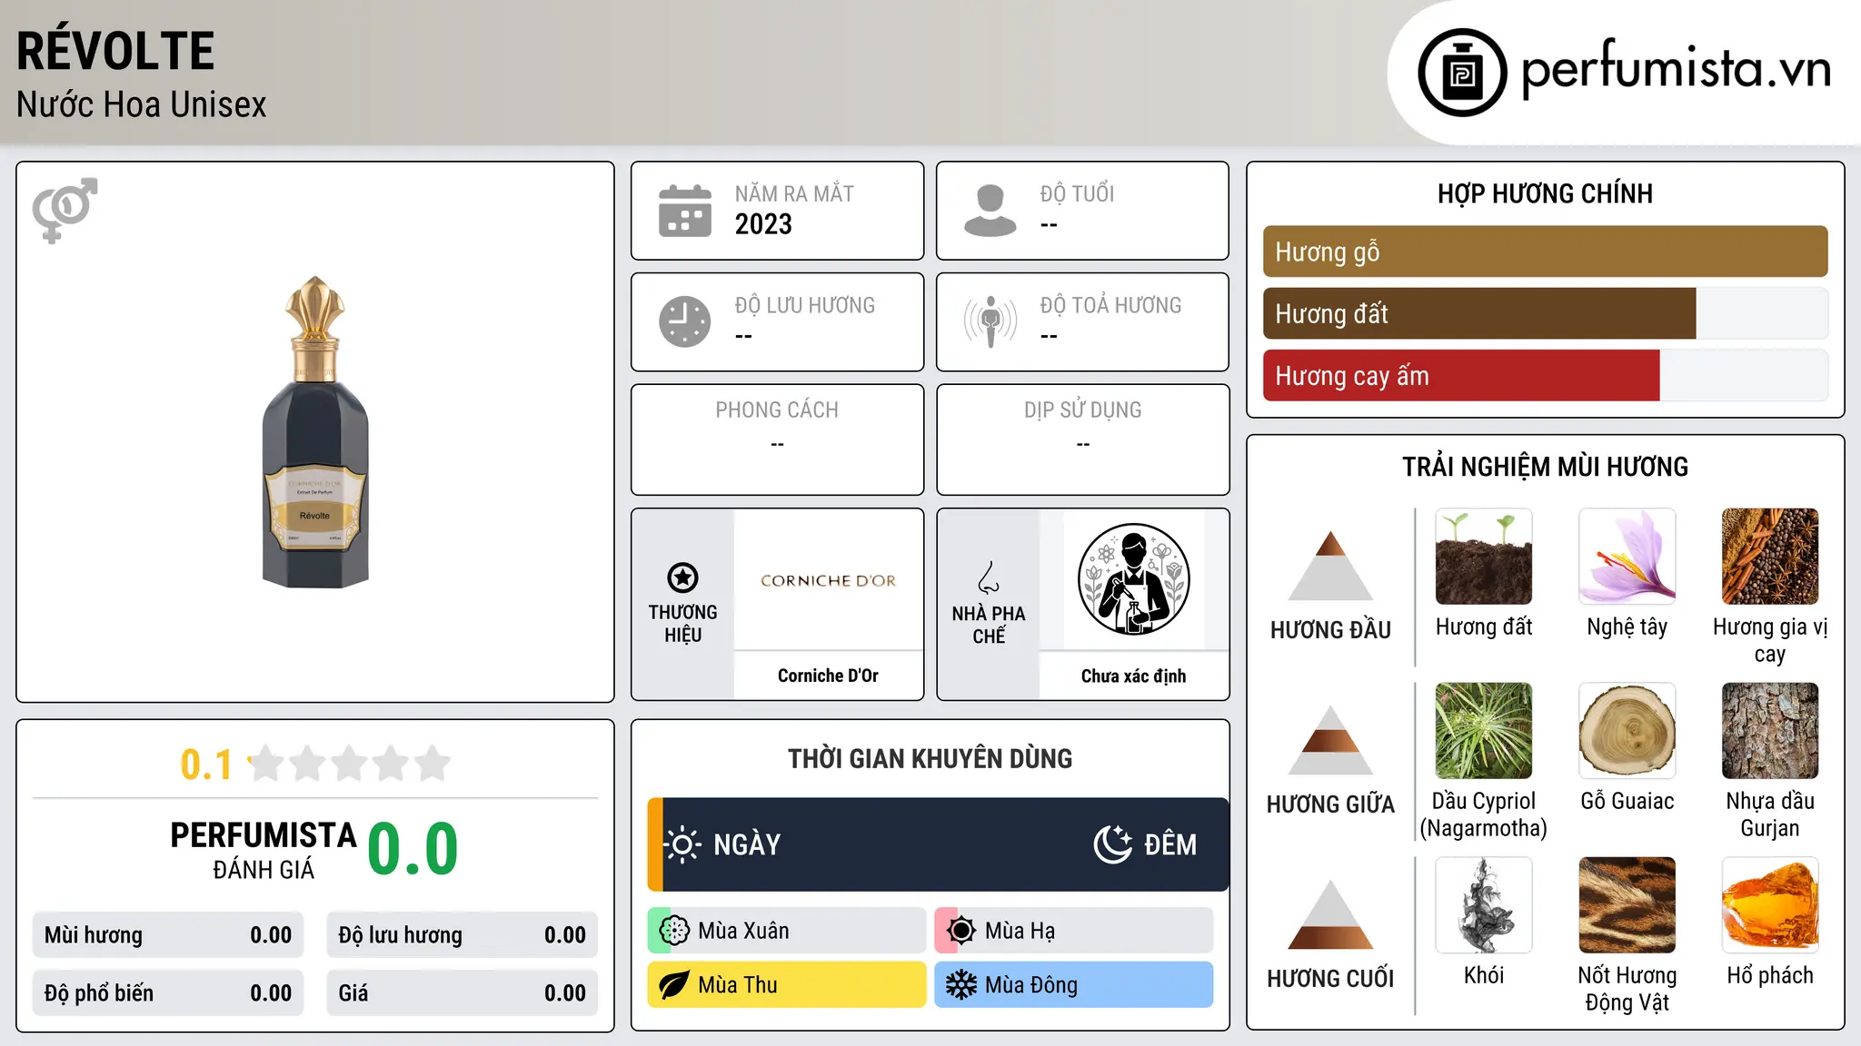Click the Chưa xác định perfumer label
1861x1046 pixels.
click(1133, 676)
